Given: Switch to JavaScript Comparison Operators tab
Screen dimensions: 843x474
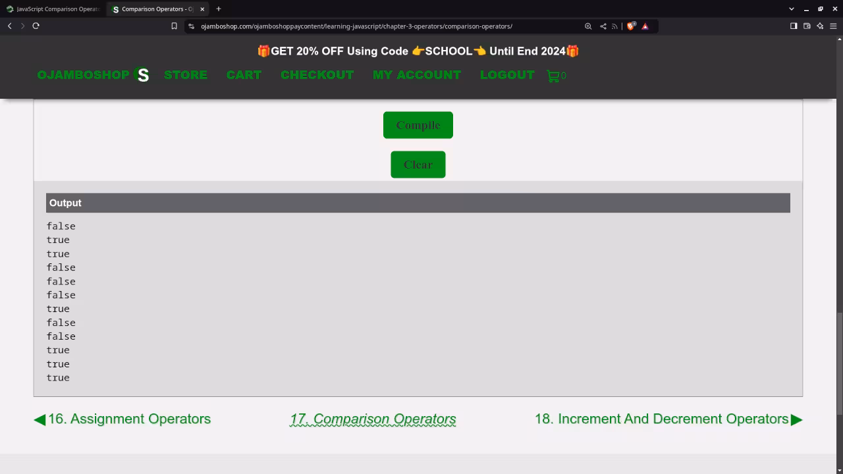Looking at the screenshot, I should coord(54,9).
